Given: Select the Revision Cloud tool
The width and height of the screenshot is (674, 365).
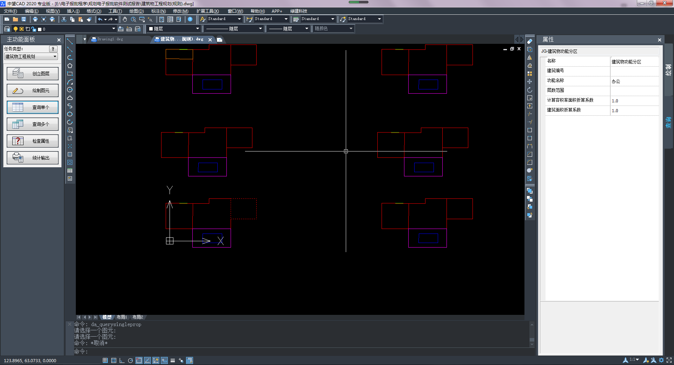Looking at the screenshot, I should 70,98.
